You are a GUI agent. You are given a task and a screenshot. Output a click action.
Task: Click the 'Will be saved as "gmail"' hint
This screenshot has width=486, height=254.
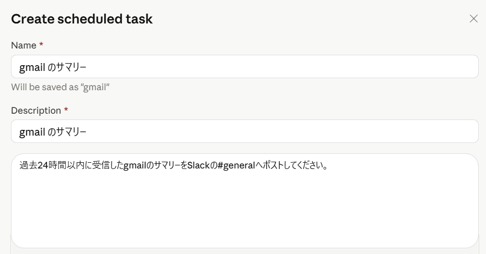(60, 87)
